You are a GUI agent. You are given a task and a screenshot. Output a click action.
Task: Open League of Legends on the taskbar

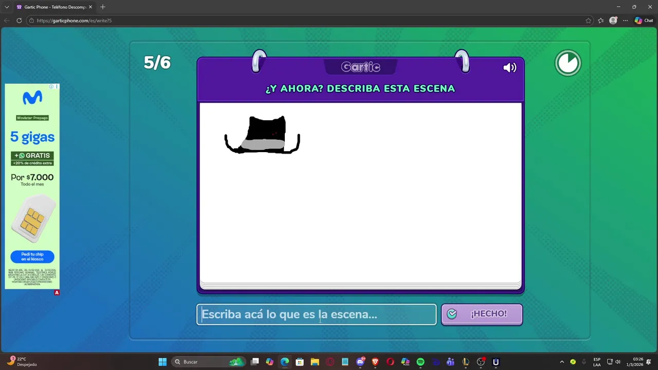(466, 362)
